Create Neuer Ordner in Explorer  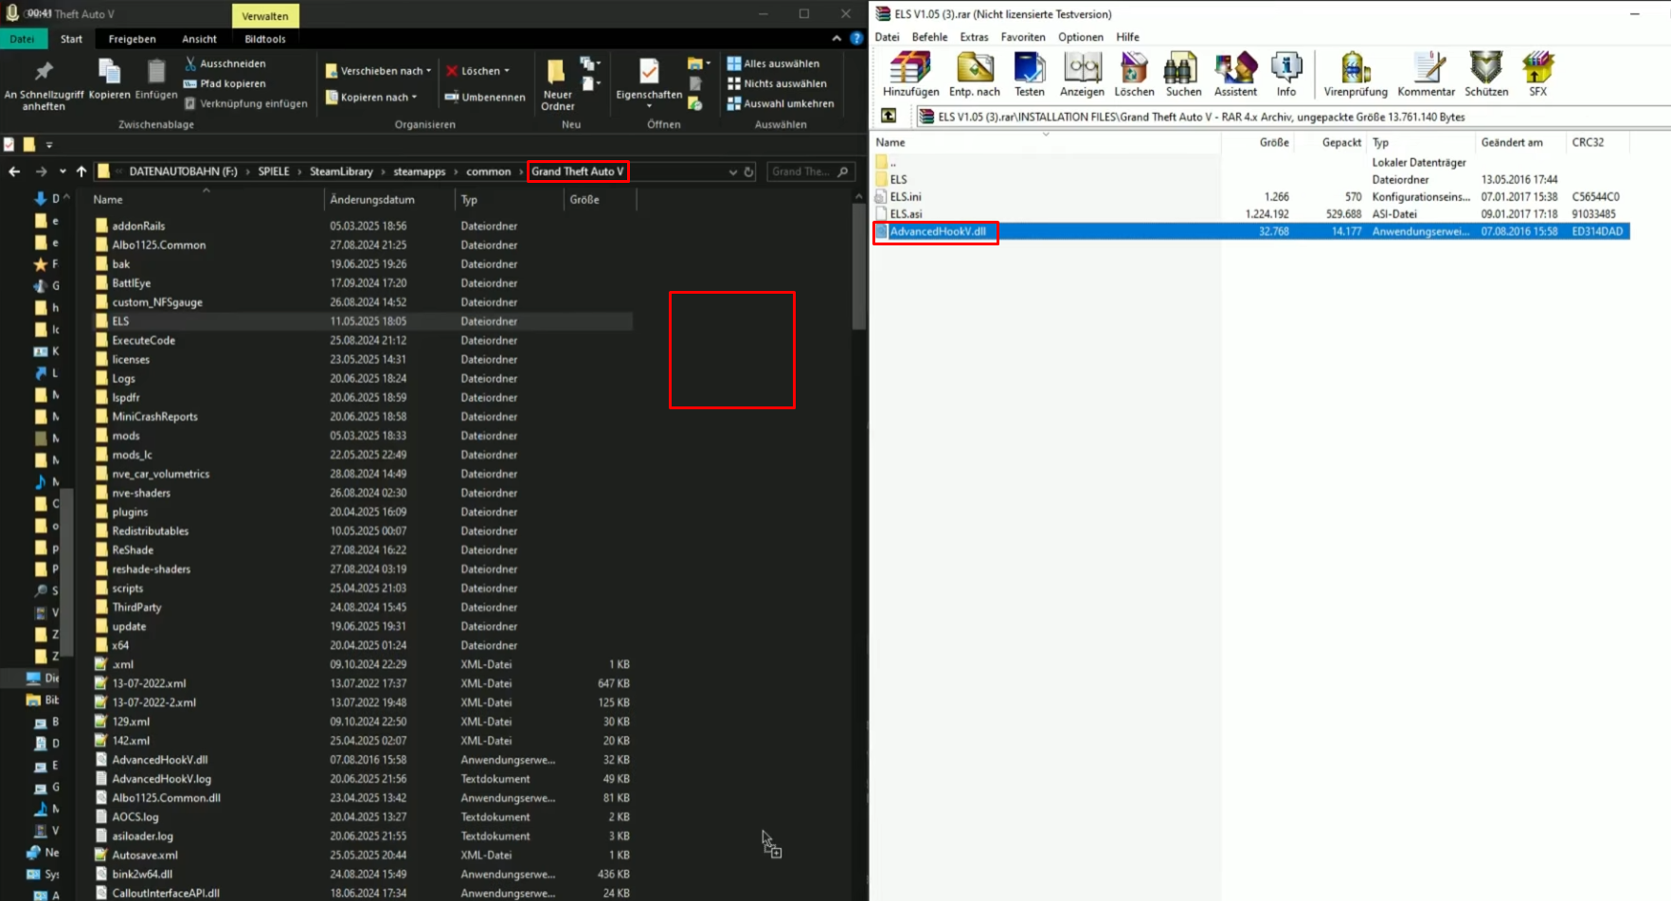(x=557, y=85)
